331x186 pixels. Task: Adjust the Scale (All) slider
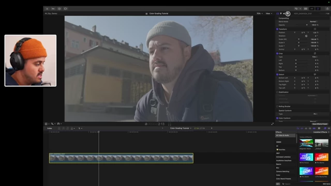pos(301,39)
